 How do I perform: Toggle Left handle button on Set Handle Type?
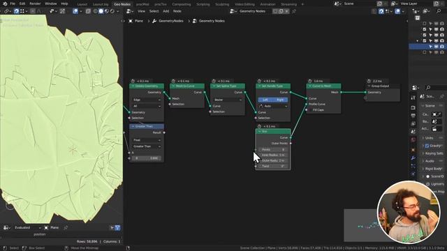265,100
